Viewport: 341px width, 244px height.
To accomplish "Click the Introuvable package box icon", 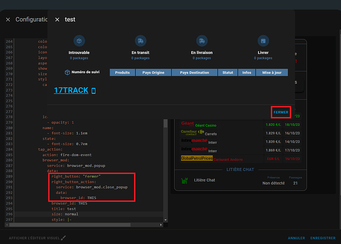I will pos(79,41).
